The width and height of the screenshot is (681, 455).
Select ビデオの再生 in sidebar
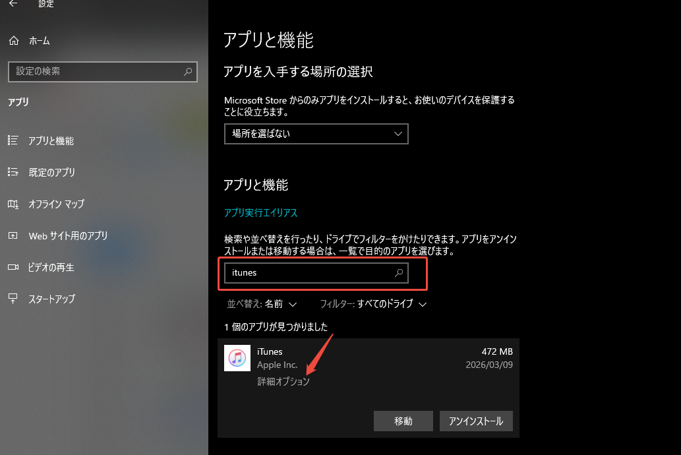tap(51, 267)
